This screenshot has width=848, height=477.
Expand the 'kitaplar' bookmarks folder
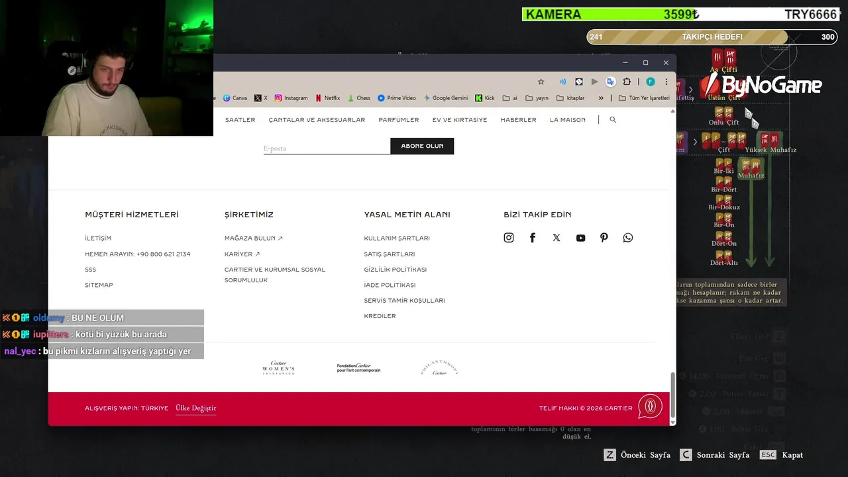pyautogui.click(x=571, y=98)
